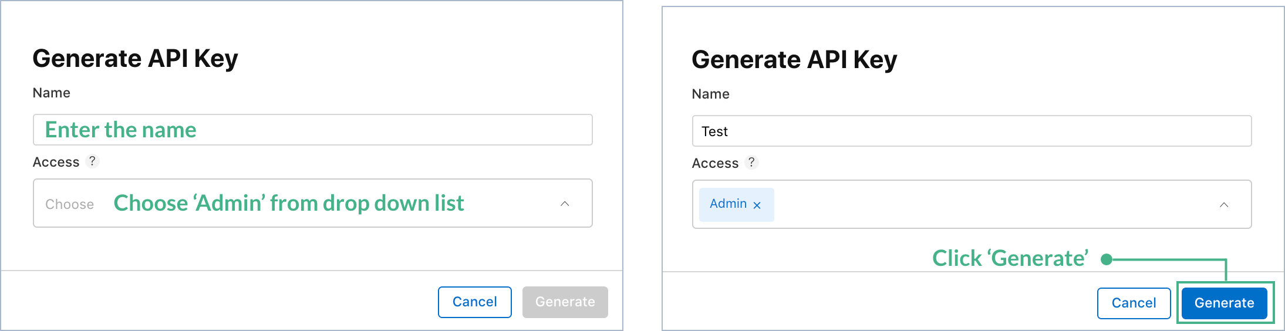Cancel the dialog beside the blue Generate button
Viewport: 1285px width, 331px height.
(x=1134, y=303)
